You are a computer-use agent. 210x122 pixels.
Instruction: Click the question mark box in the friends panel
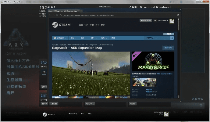click(x=44, y=72)
